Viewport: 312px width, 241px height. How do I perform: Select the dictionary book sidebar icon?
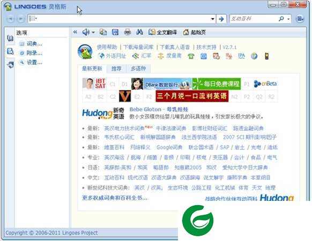pos(10,38)
